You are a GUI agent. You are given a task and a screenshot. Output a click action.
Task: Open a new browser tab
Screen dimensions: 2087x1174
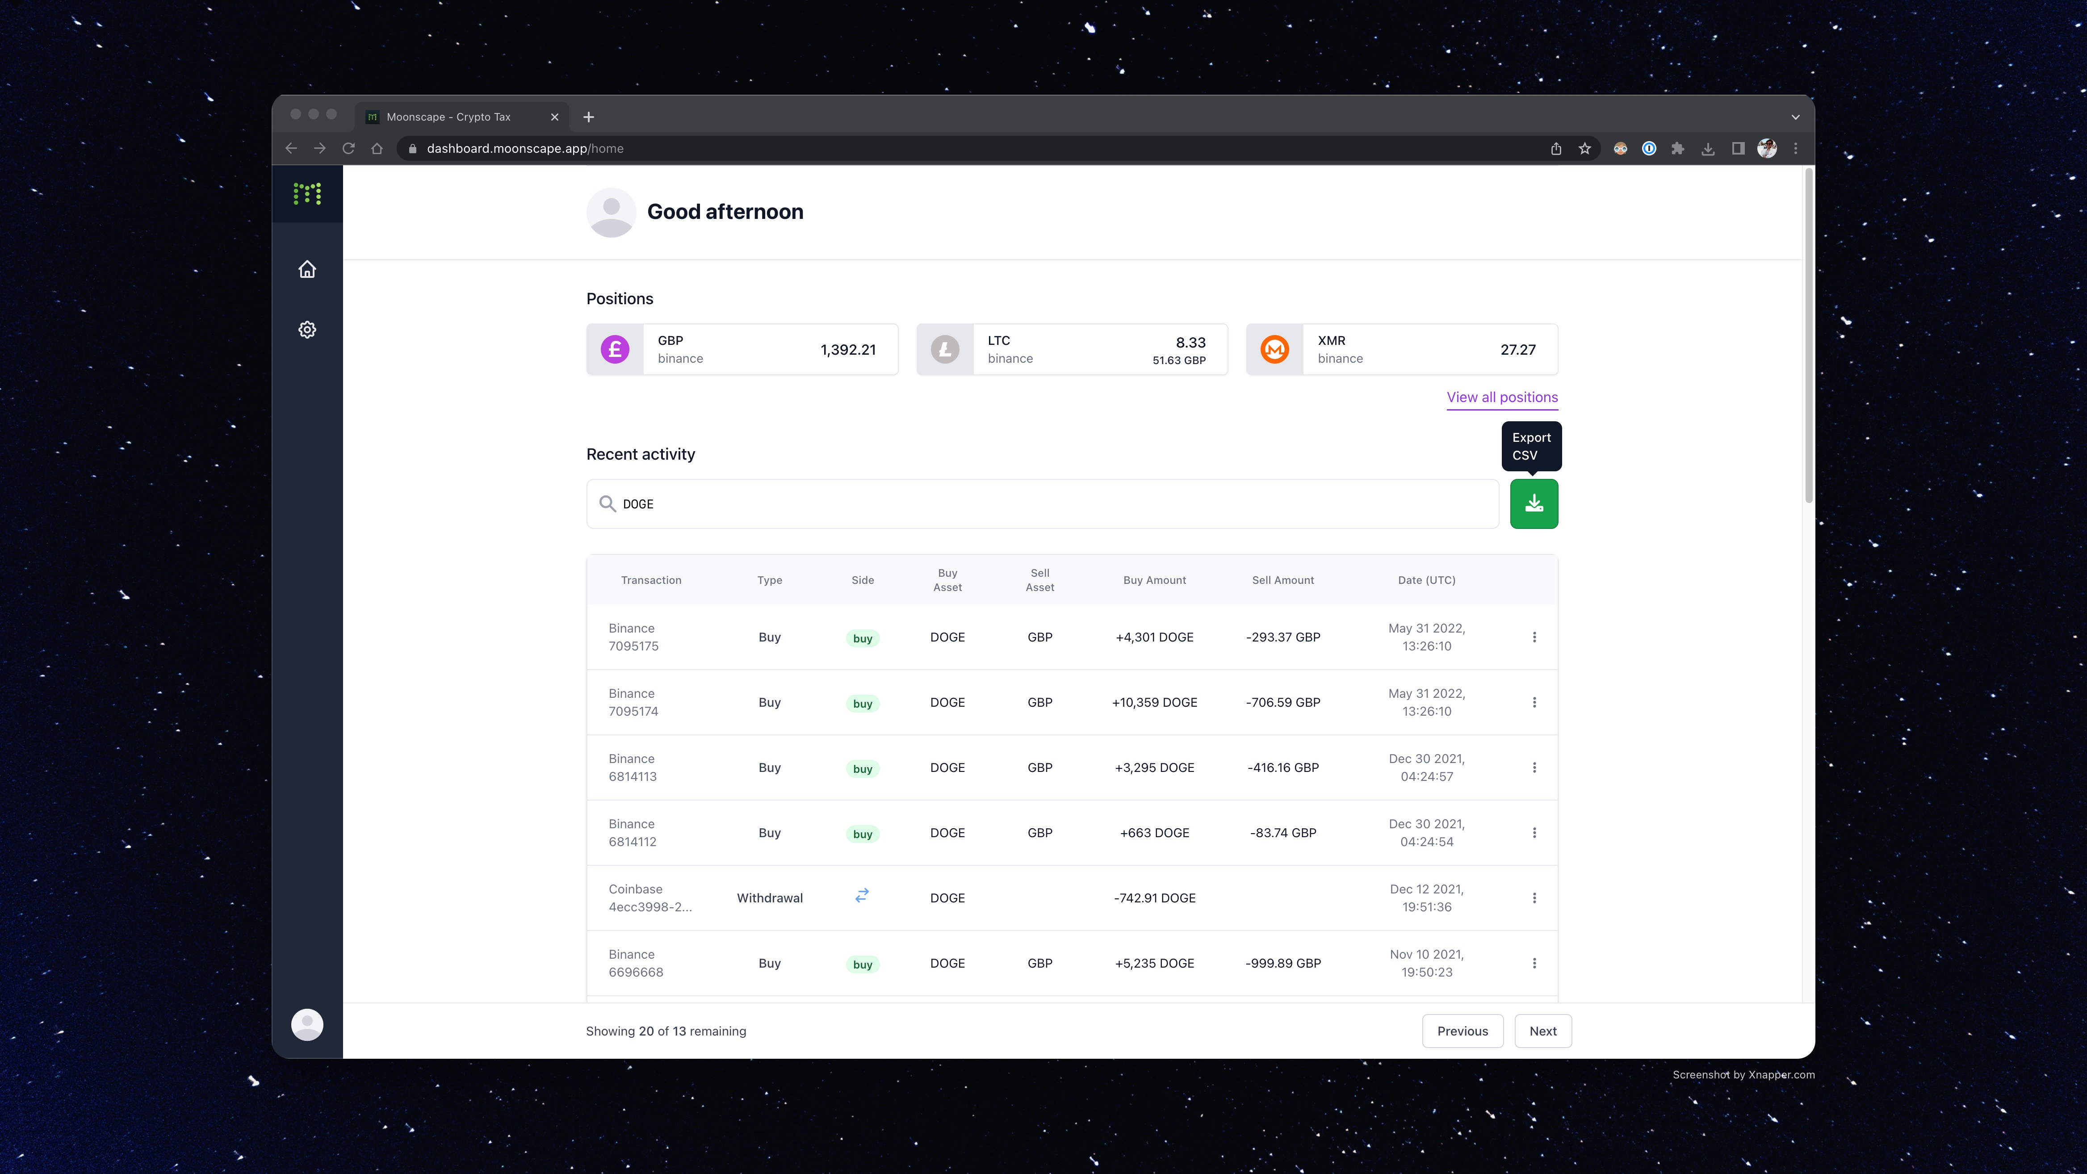[588, 117]
